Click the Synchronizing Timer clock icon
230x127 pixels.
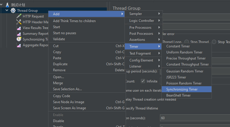(x=19, y=39)
